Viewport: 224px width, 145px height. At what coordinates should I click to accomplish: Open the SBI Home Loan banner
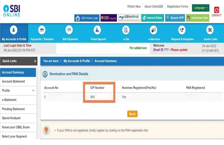87,18
